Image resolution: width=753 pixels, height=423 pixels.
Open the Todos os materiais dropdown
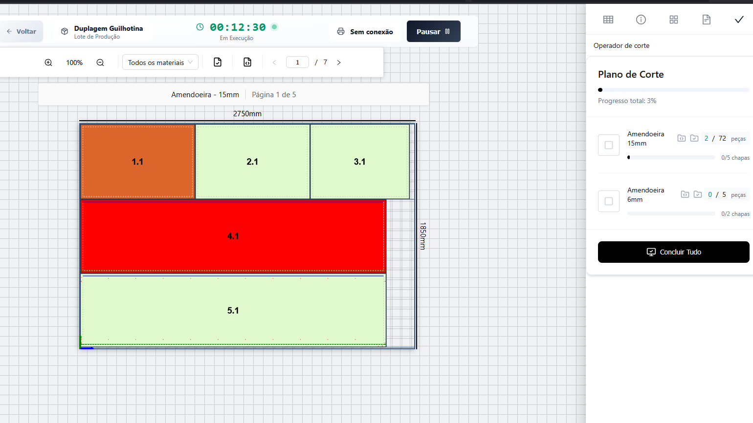tap(160, 63)
